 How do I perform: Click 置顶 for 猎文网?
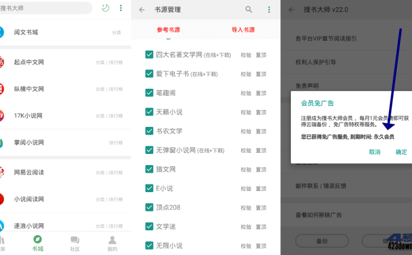(261, 170)
